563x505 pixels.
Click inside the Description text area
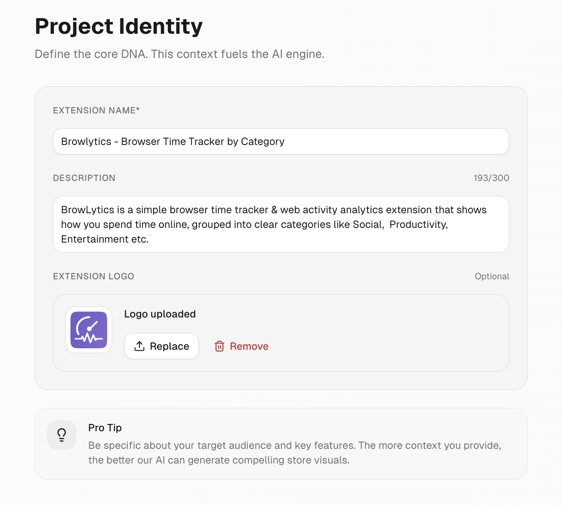tap(281, 224)
